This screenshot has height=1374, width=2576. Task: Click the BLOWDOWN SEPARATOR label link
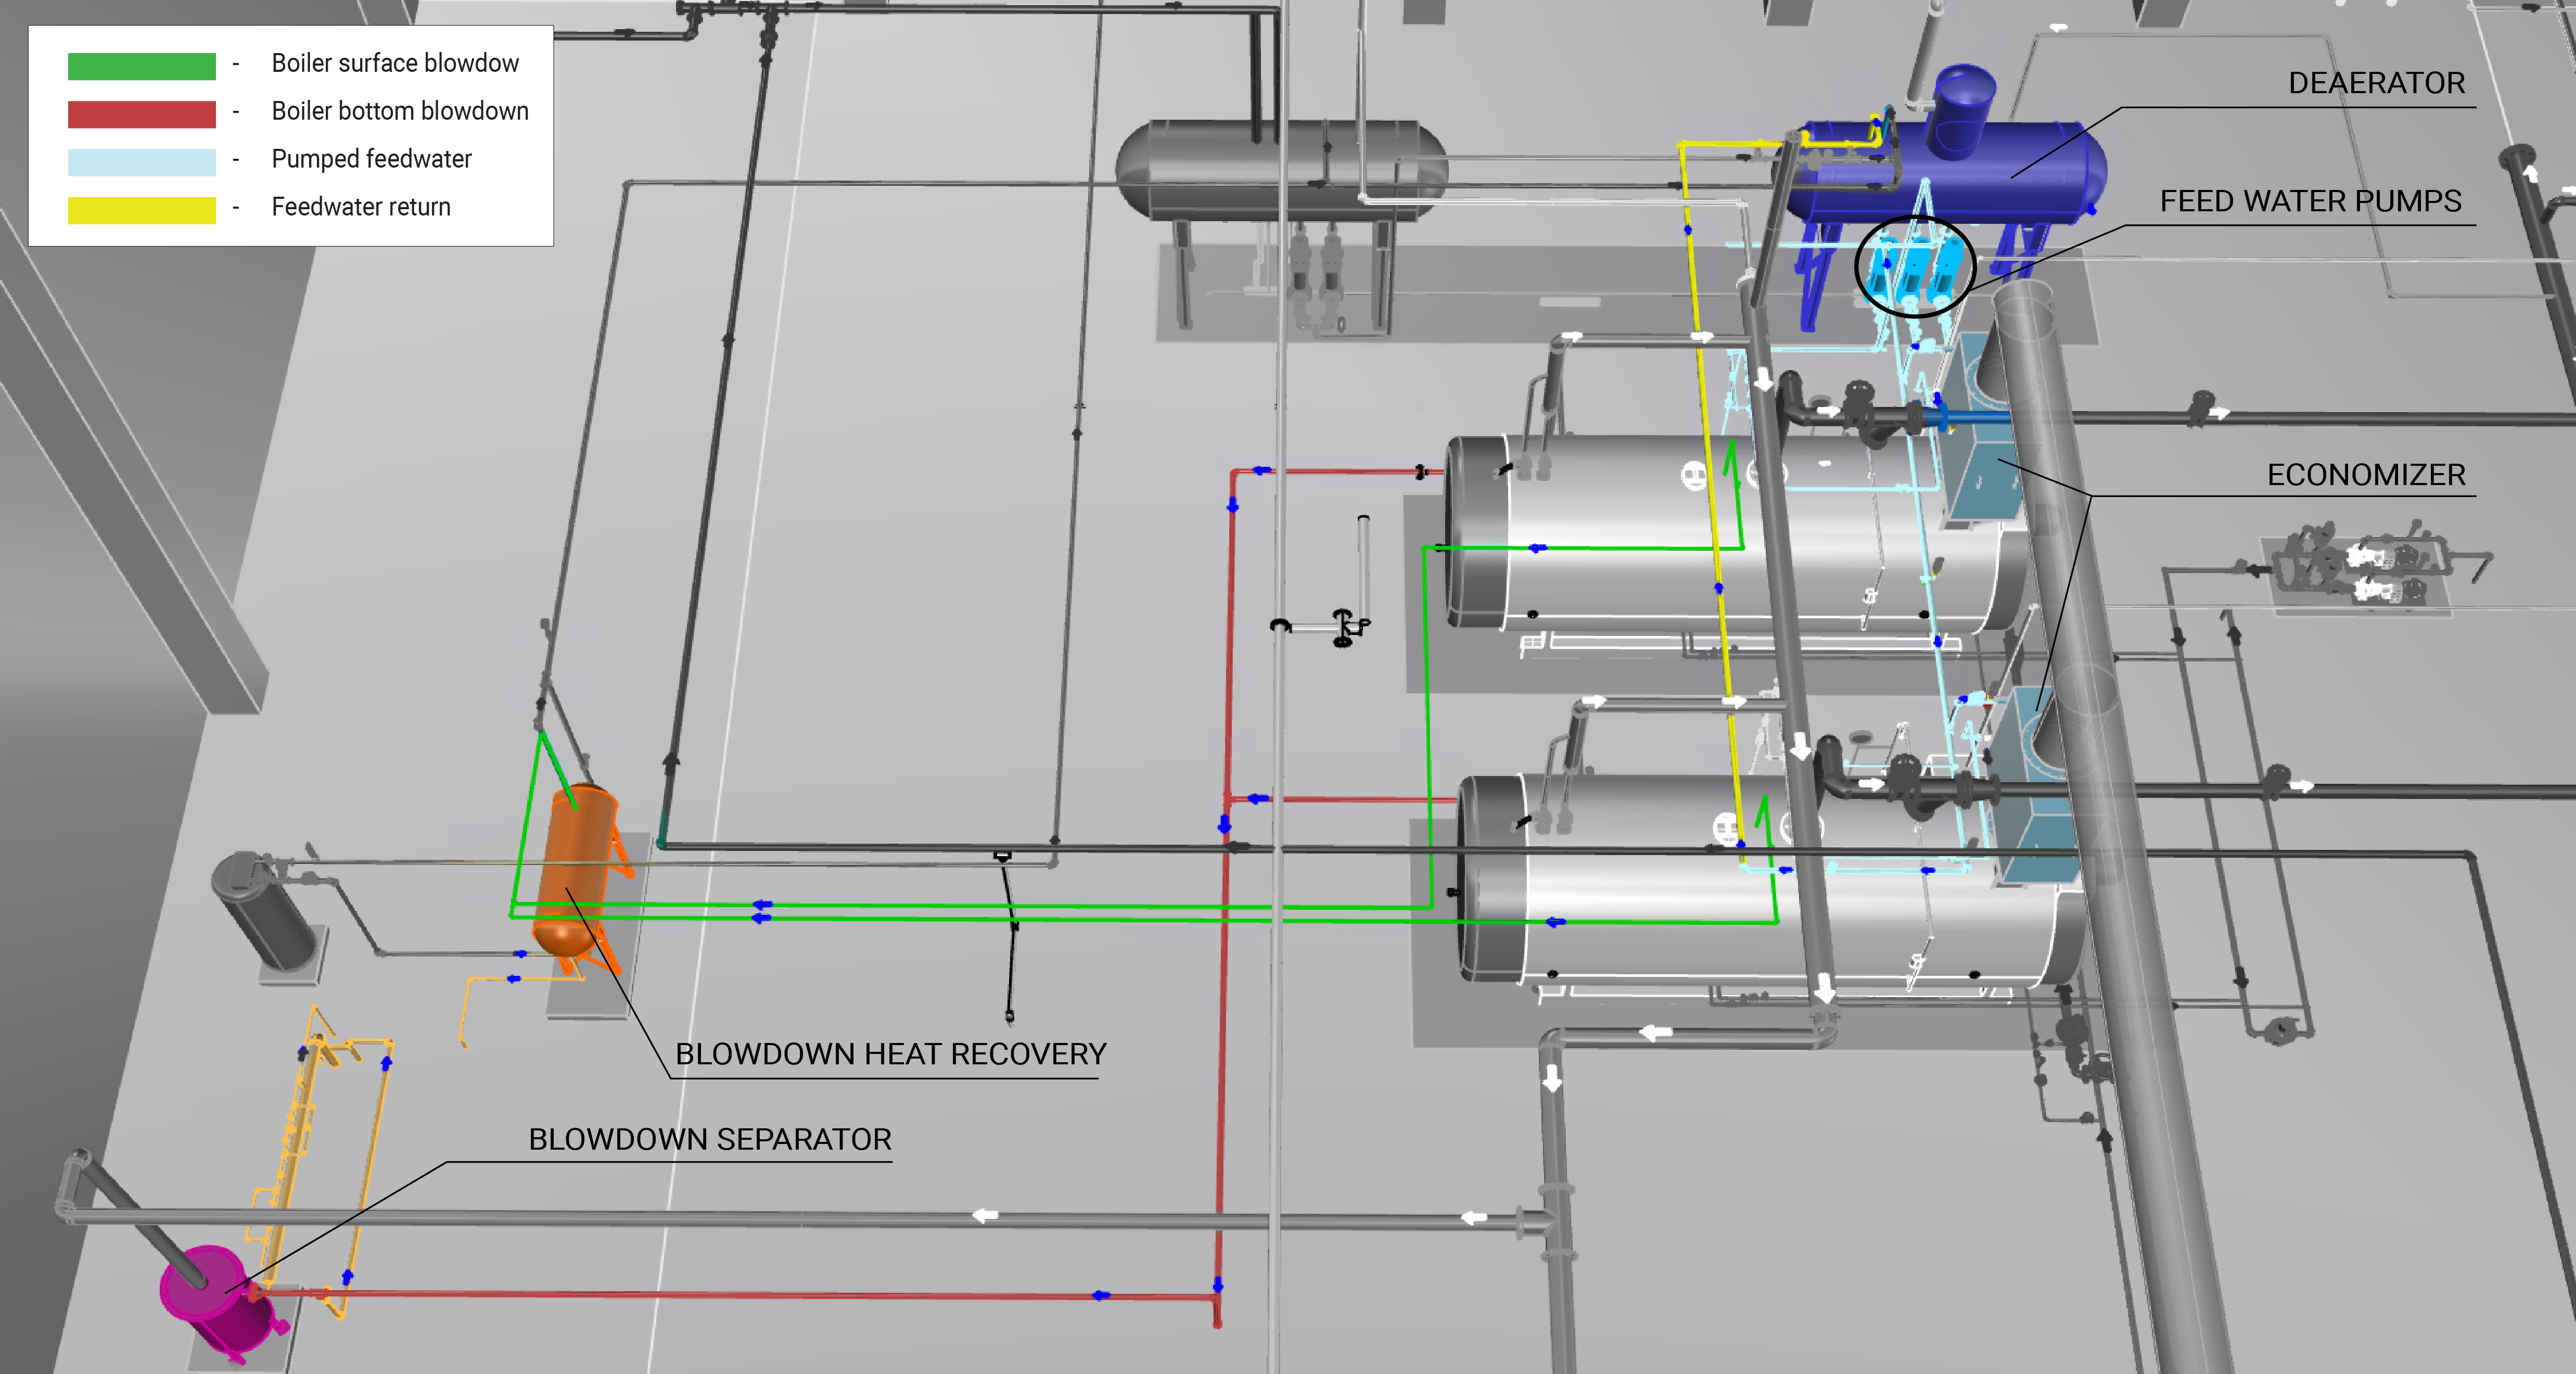point(710,1139)
